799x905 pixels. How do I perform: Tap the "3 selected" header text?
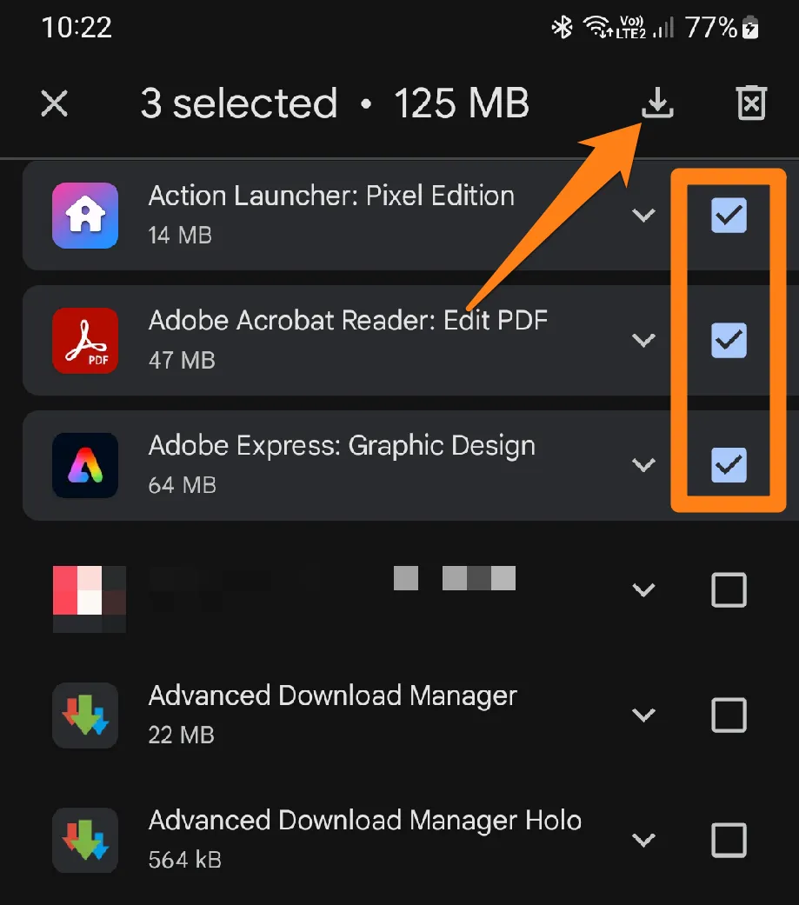click(x=239, y=103)
